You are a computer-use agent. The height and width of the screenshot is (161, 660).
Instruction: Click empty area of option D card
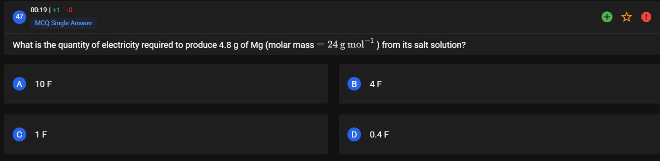(523, 134)
